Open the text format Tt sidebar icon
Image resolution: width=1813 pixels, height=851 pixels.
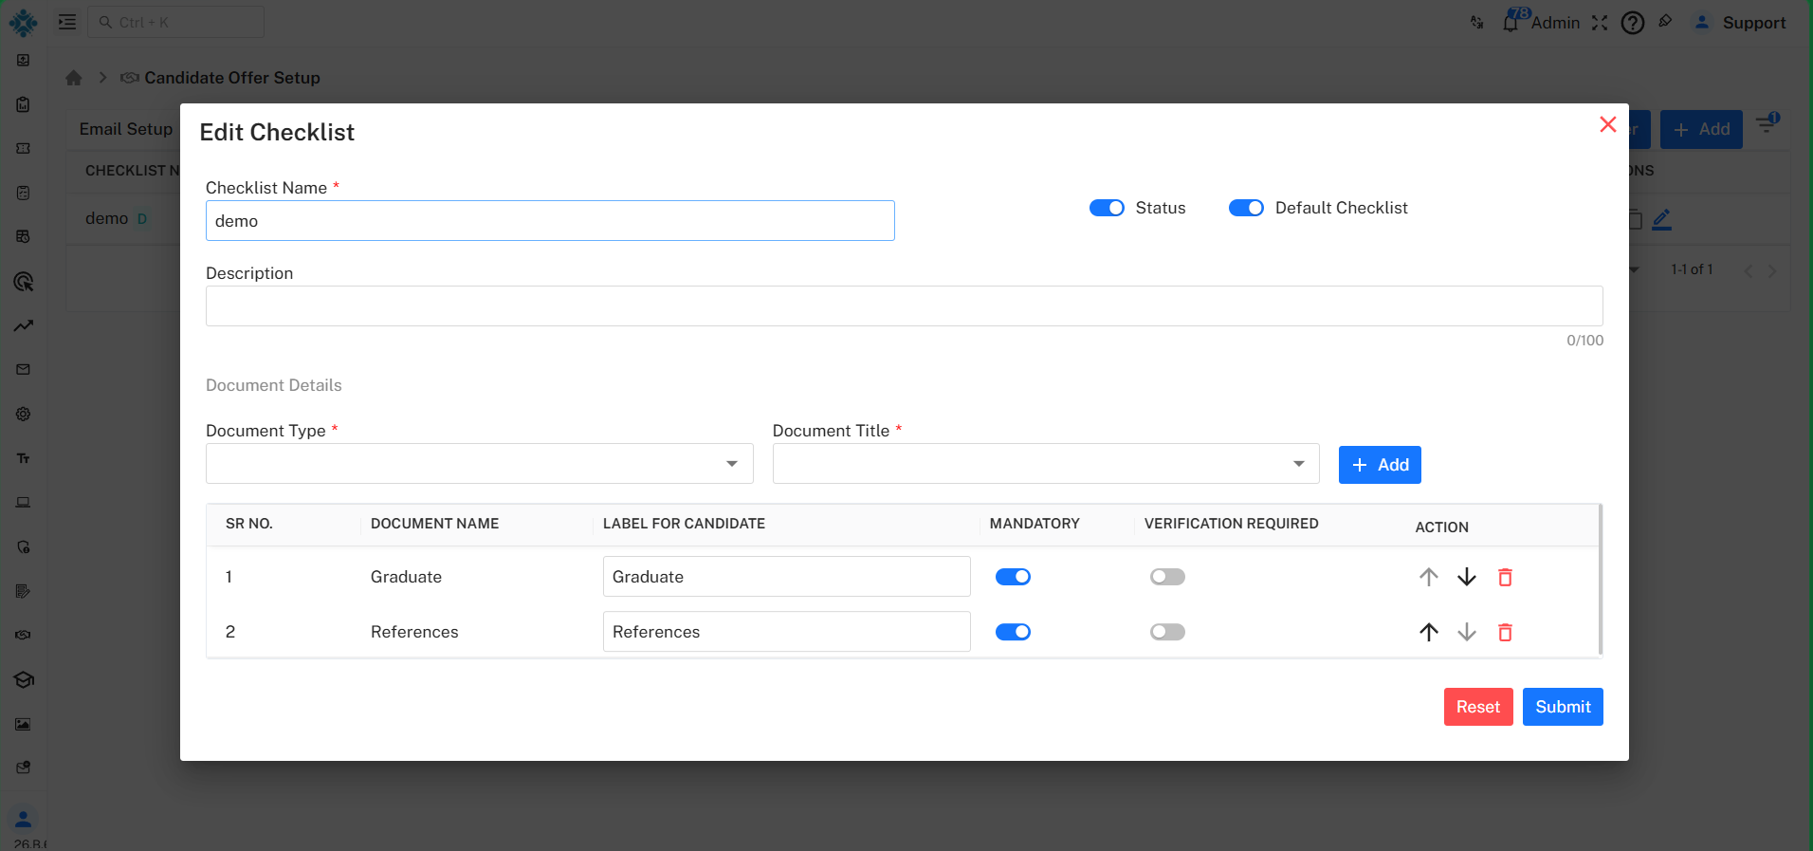click(23, 458)
